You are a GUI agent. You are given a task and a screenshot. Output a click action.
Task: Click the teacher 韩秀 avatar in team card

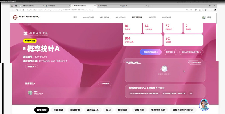tap(30, 93)
